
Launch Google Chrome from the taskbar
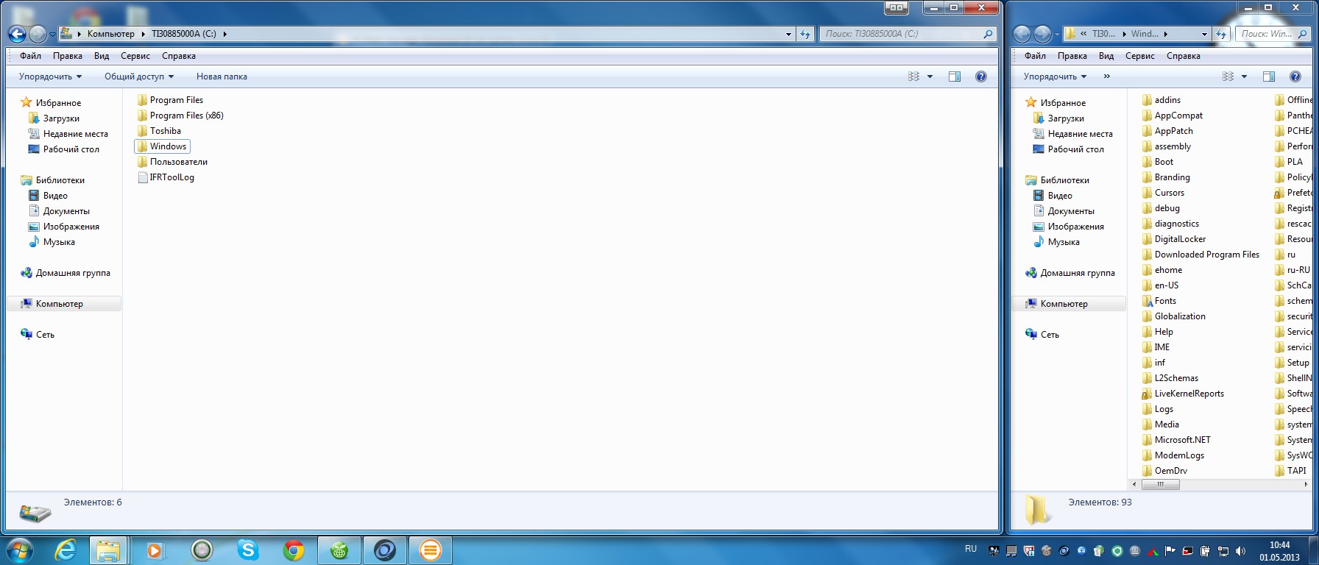coord(294,550)
